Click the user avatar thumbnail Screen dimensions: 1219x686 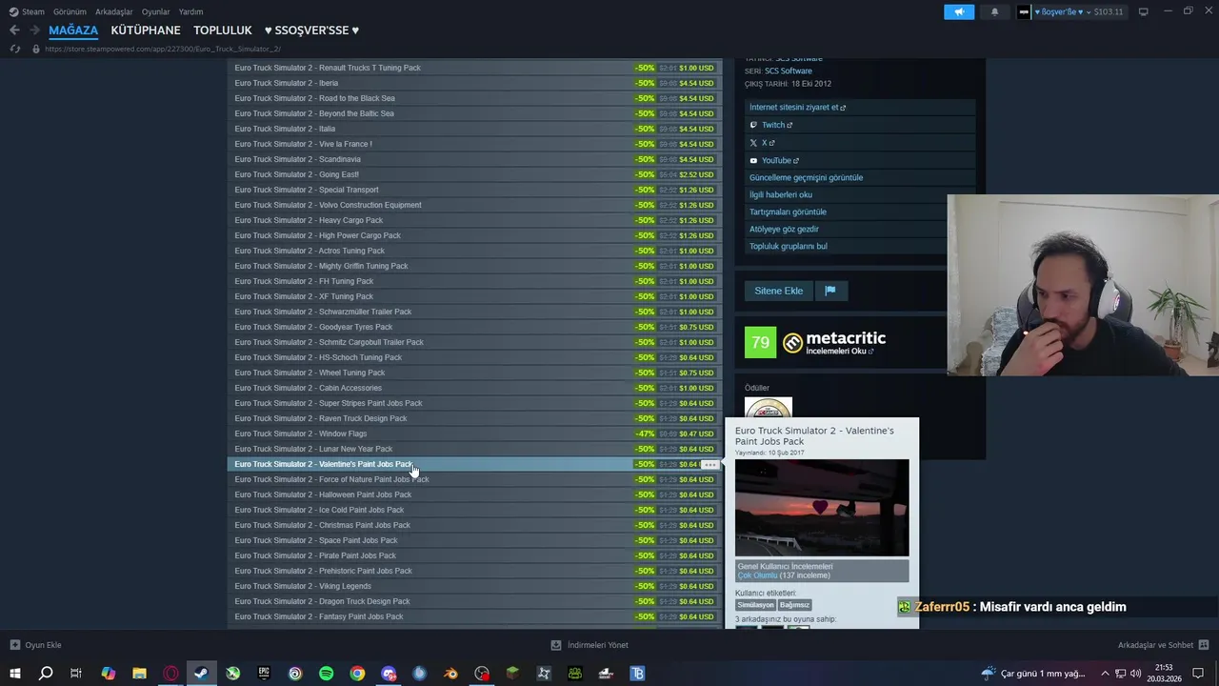1024,11
